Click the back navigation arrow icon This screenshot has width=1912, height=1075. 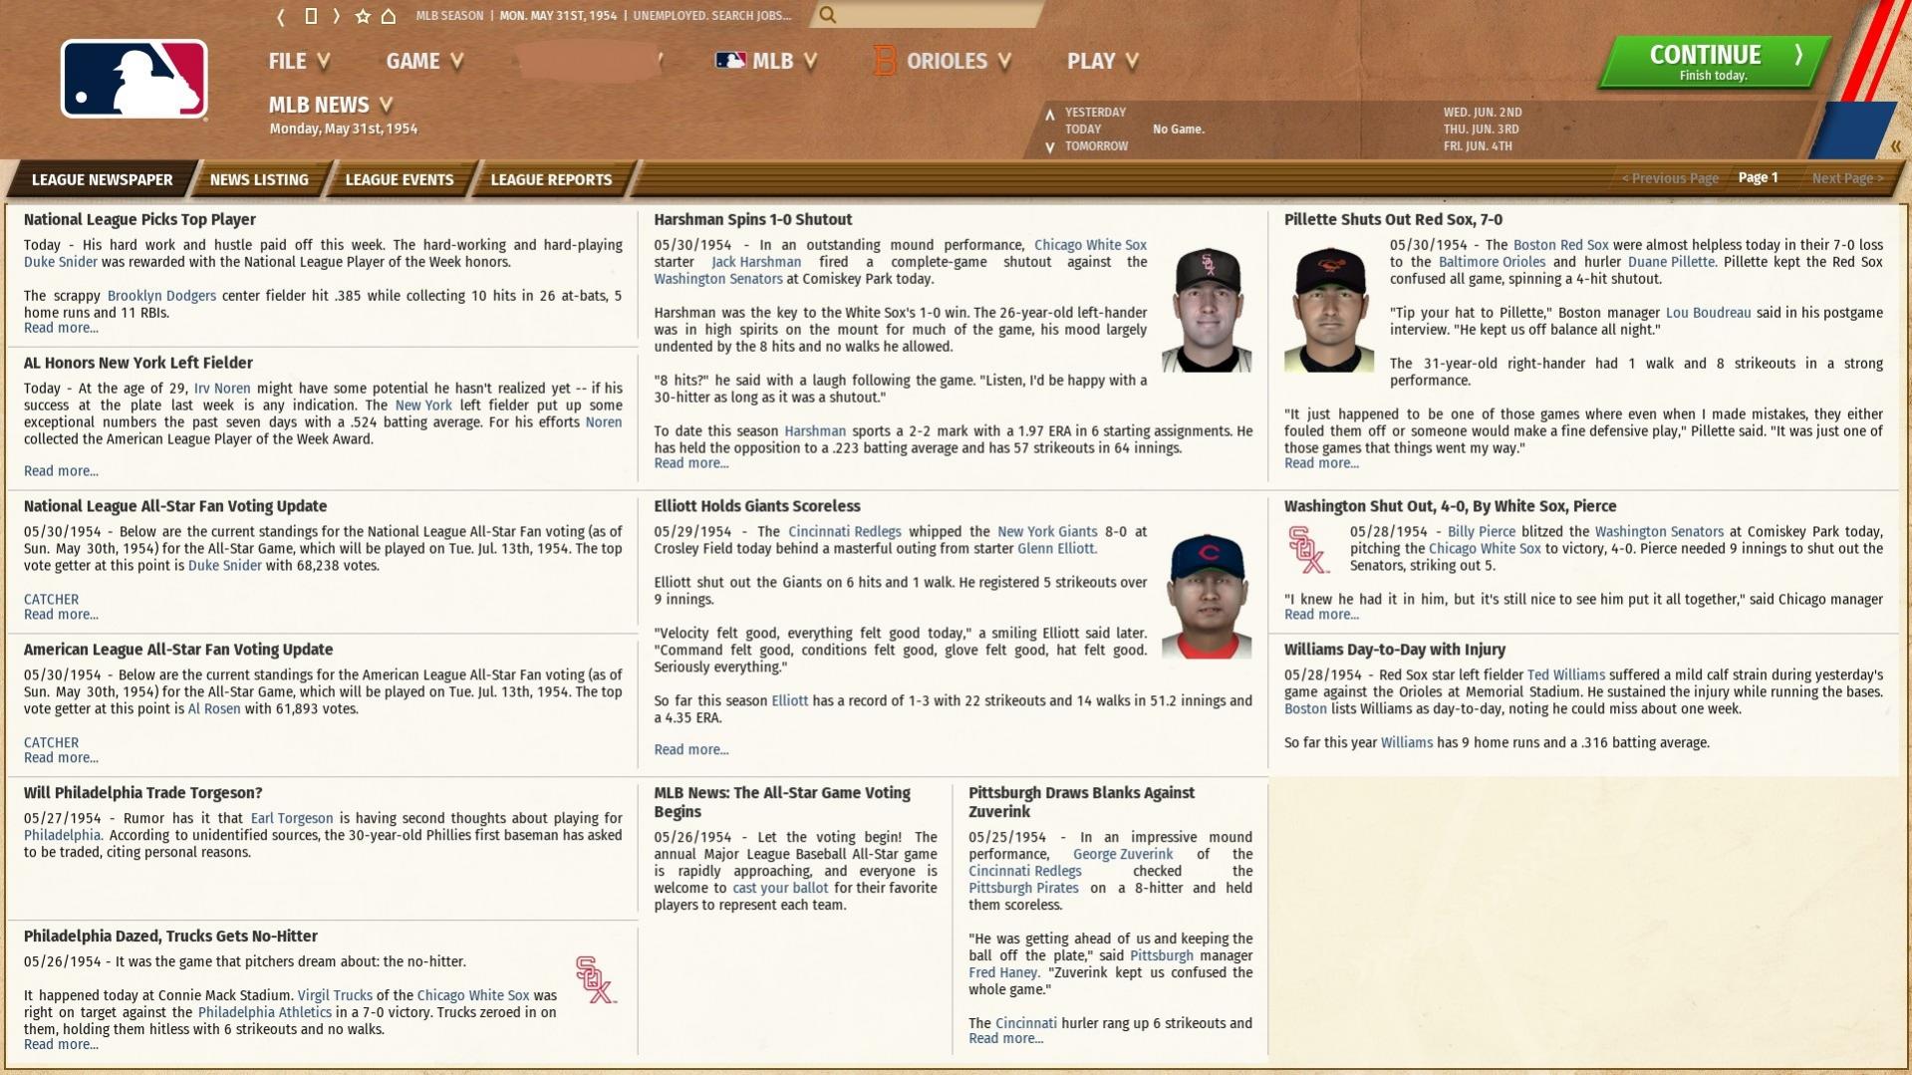coord(281,16)
